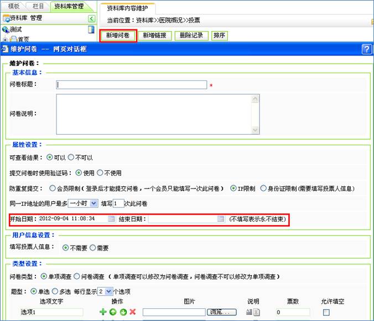Image resolution: width=374 pixels, height=321 pixels.
Task: Click the green plus icon for 选项1
Action: pos(103,312)
